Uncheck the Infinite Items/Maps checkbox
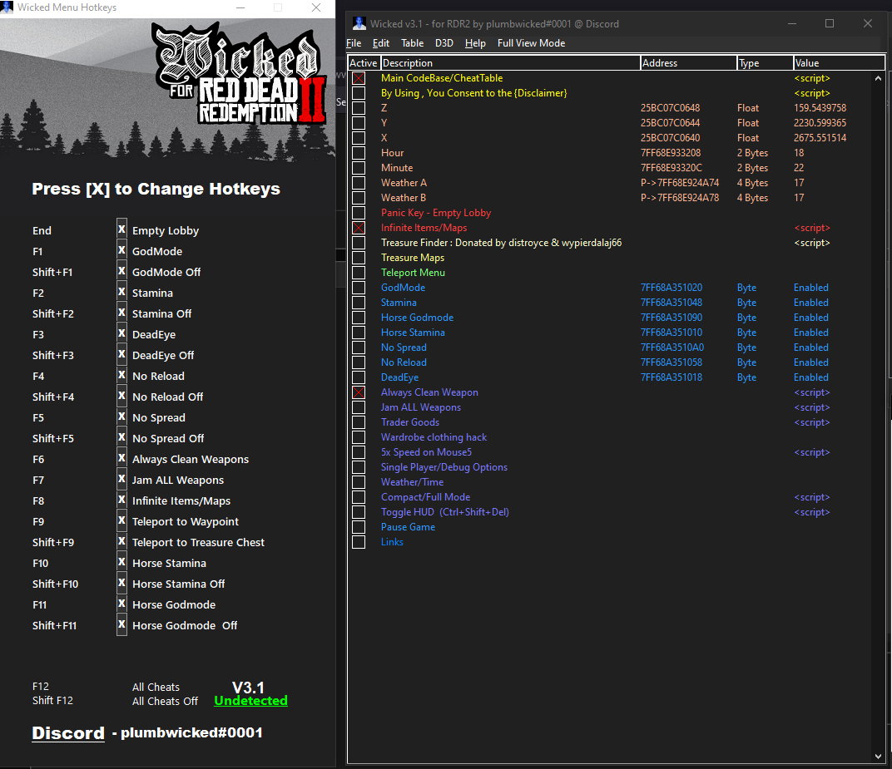Viewport: 892px width, 769px height. [x=358, y=228]
